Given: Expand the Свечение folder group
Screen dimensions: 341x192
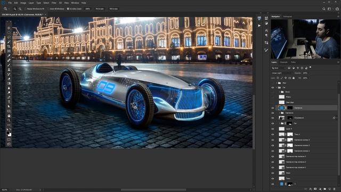Looking at the screenshot, I should click(279, 113).
